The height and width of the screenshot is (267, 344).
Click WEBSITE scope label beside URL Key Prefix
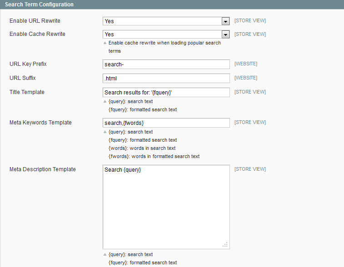pos(246,64)
